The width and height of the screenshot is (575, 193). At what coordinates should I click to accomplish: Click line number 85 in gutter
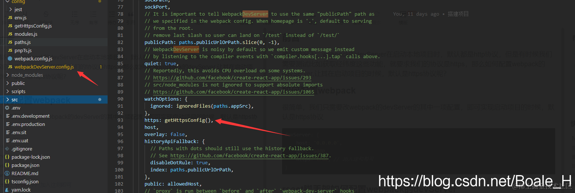tap(120, 64)
